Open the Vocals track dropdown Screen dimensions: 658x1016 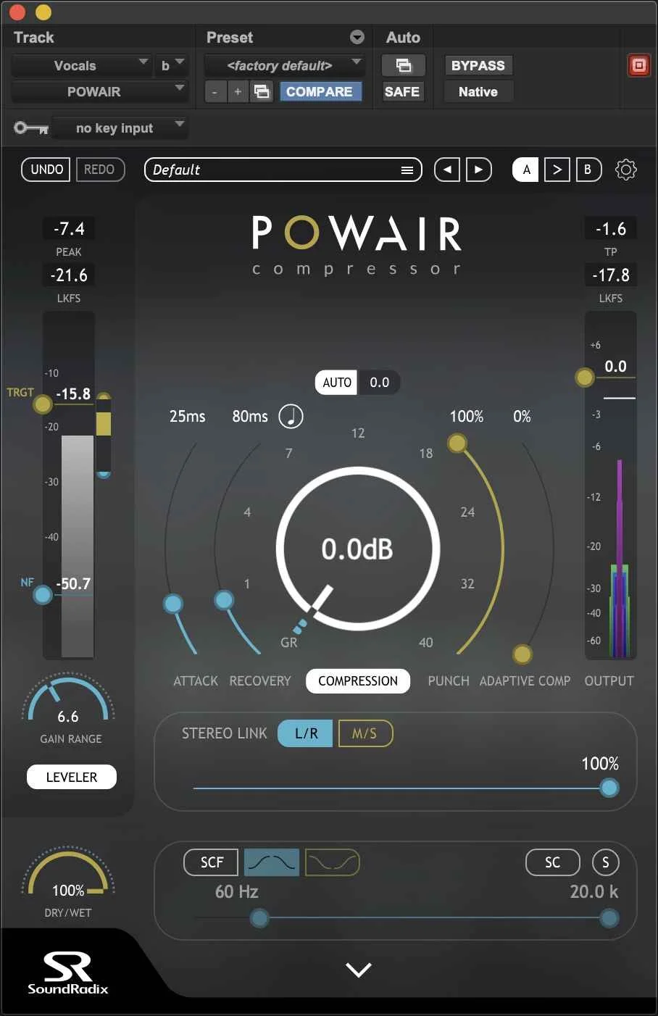81,66
